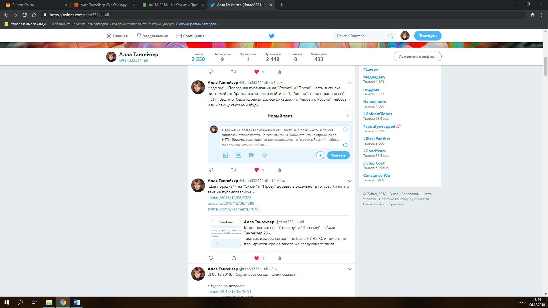Click retweet icon on topmost partial tweet
The height and width of the screenshot is (308, 548).
click(233, 72)
